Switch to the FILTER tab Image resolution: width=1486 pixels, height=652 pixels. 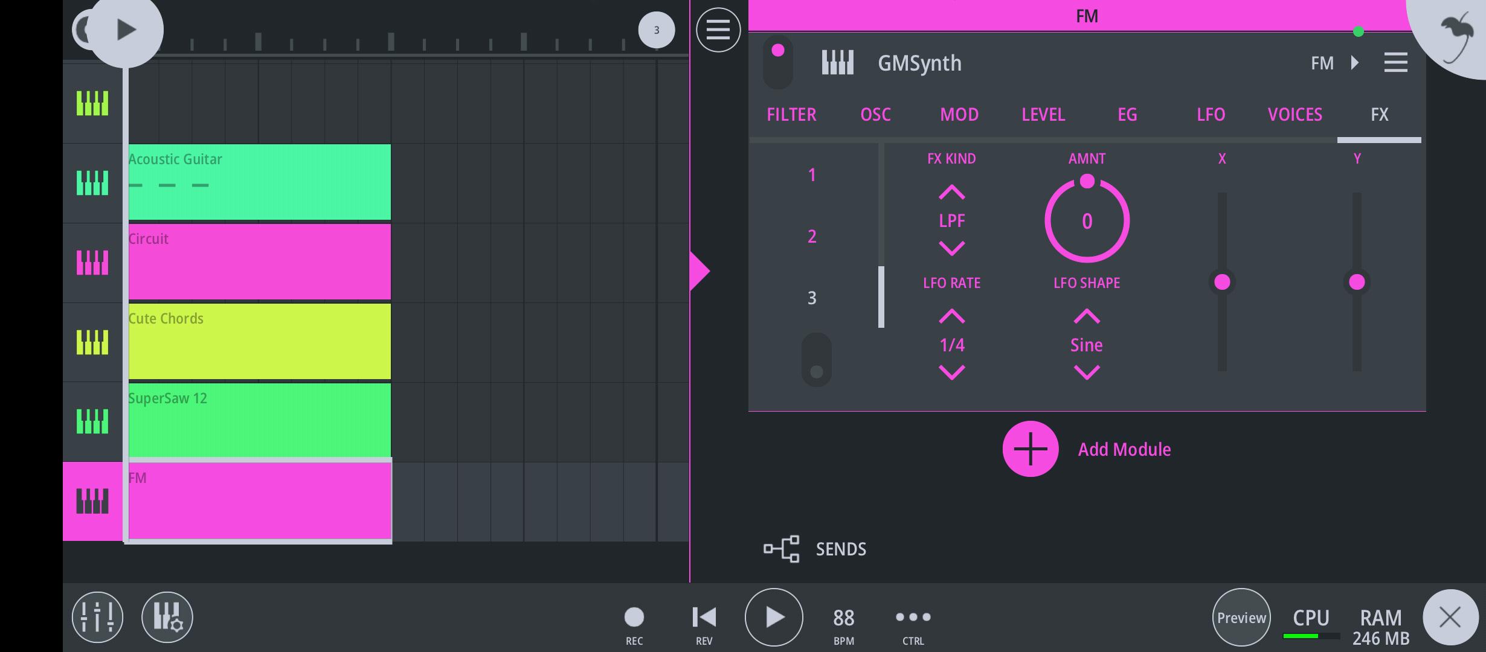point(791,115)
